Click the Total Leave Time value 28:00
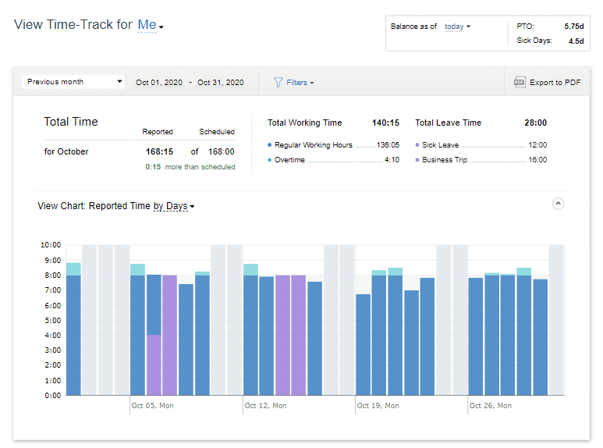 [535, 123]
